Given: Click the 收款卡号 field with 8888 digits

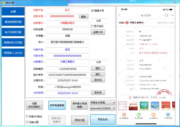Looking at the screenshot, I should point(62,16).
